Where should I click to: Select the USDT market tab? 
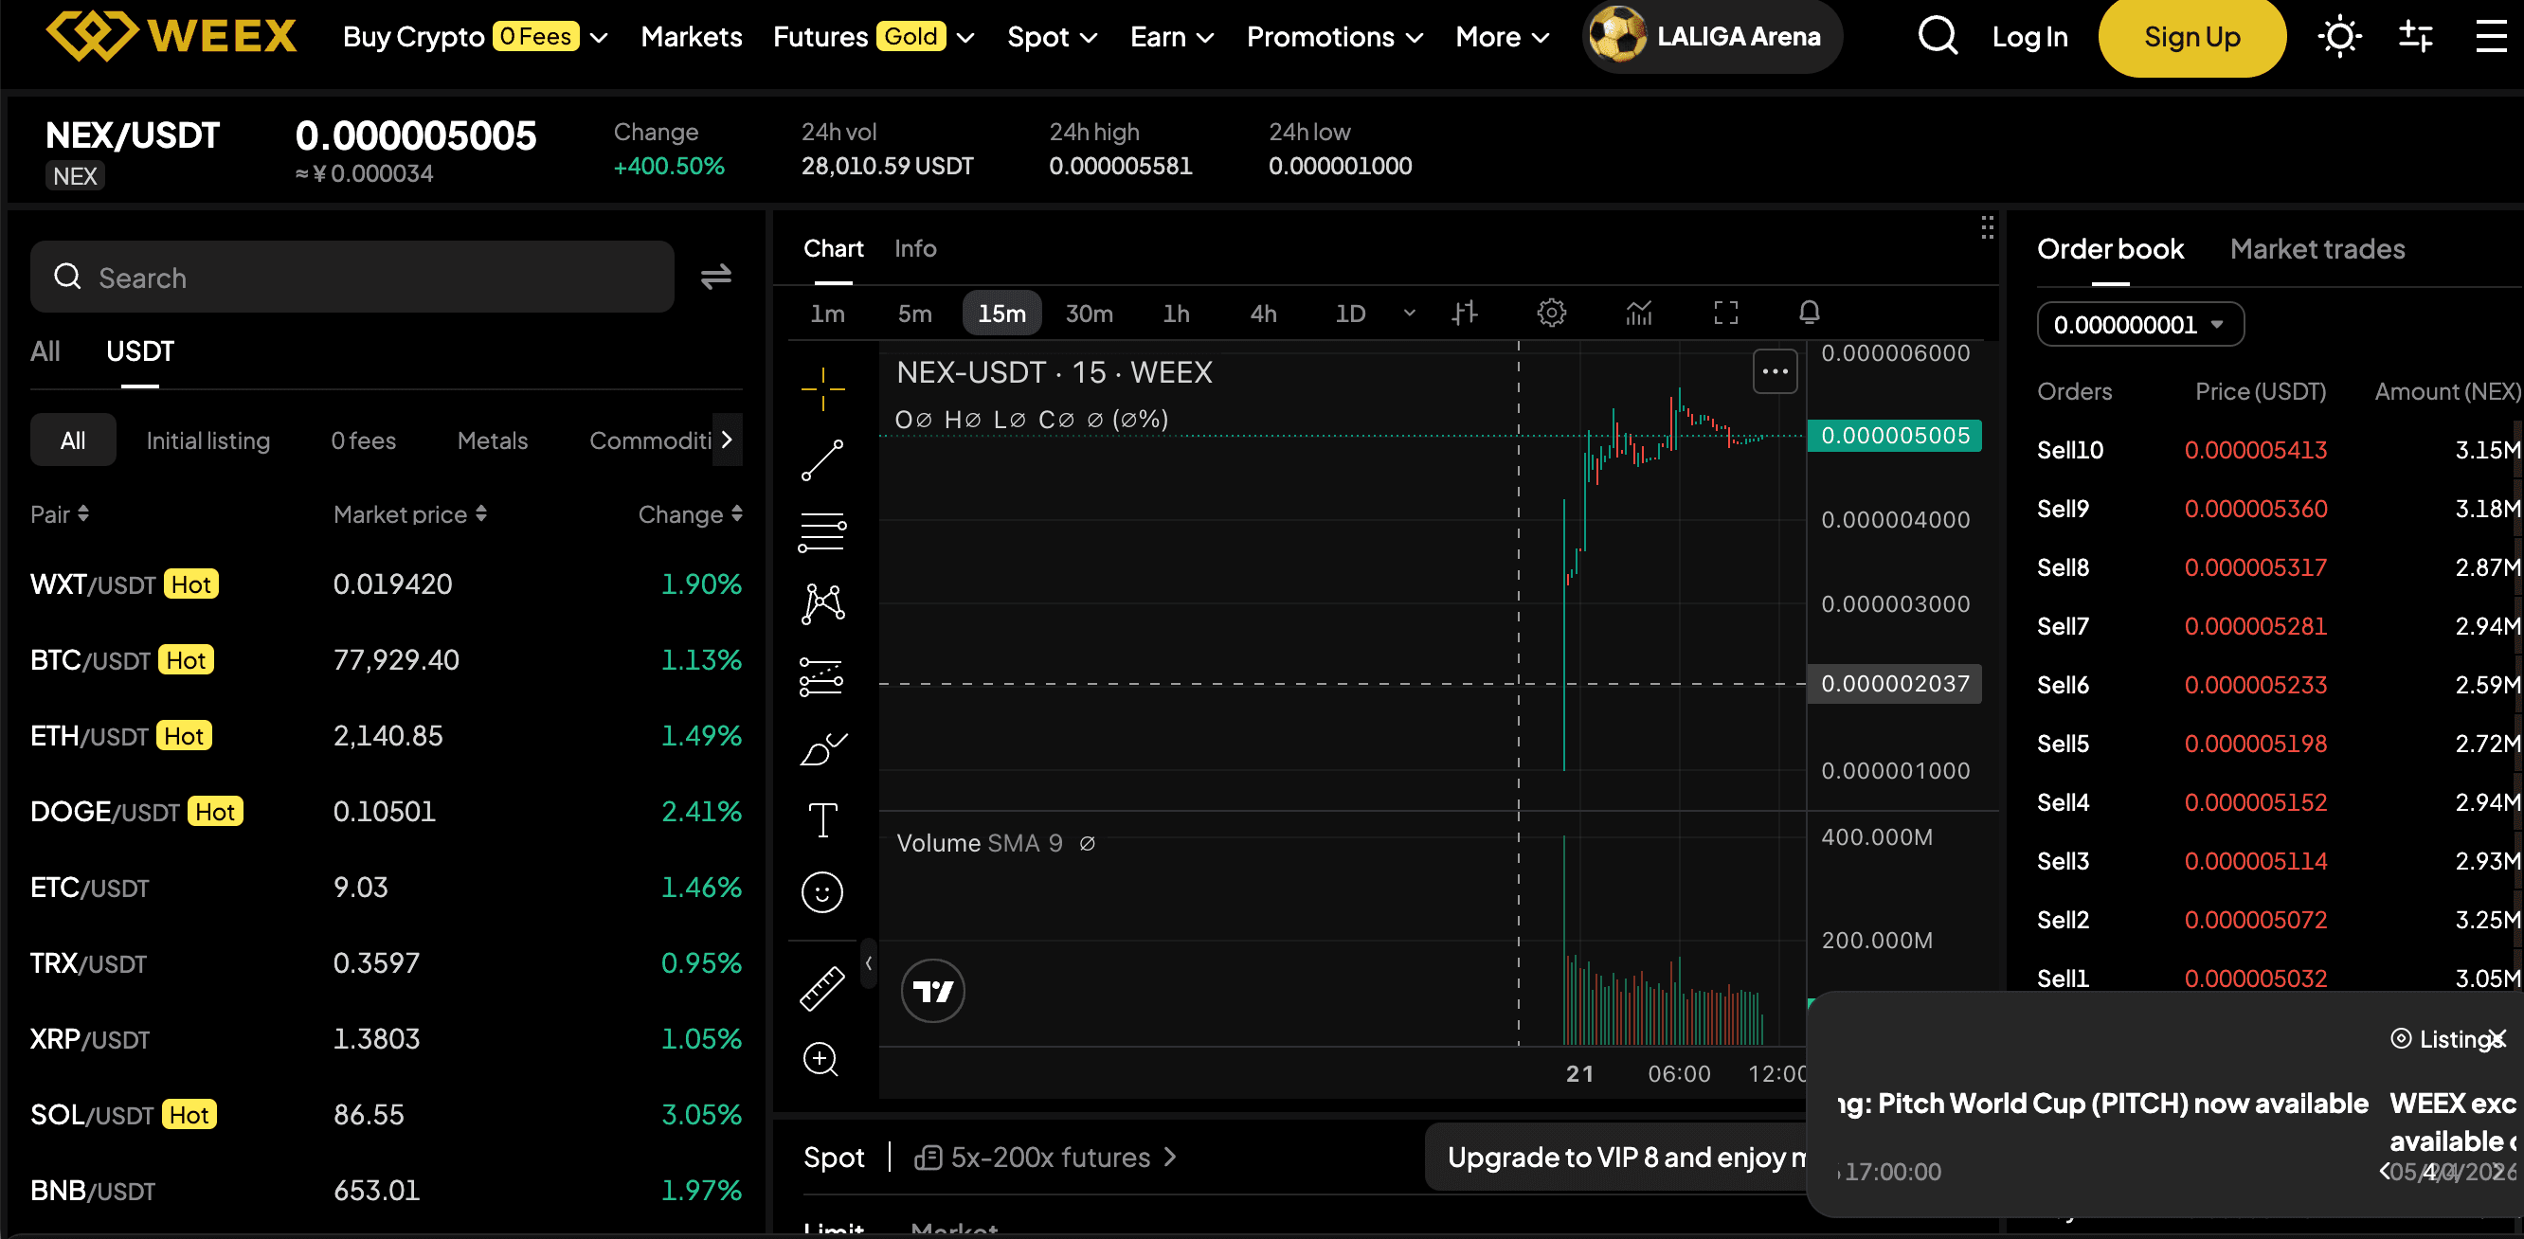click(x=140, y=351)
